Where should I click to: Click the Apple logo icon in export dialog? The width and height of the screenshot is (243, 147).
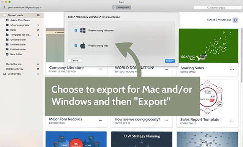click(x=83, y=45)
